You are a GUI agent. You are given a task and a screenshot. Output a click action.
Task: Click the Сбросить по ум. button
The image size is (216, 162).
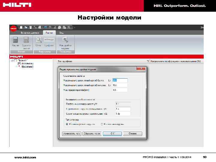pyautogui.click(x=92, y=134)
